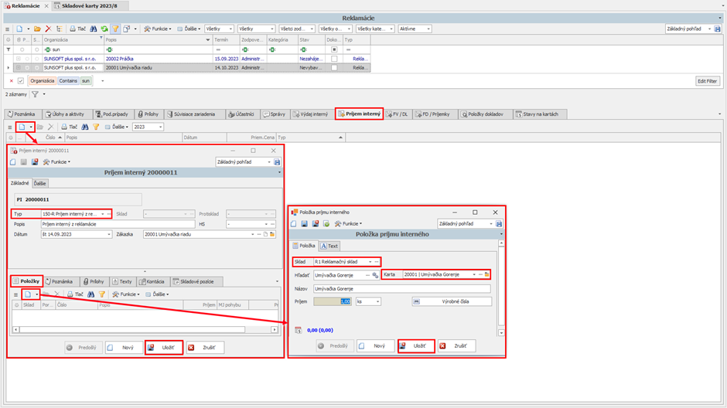The height and width of the screenshot is (408, 727).
Task: Click the funnel filter icon in Položky toolbar
Action: point(101,294)
